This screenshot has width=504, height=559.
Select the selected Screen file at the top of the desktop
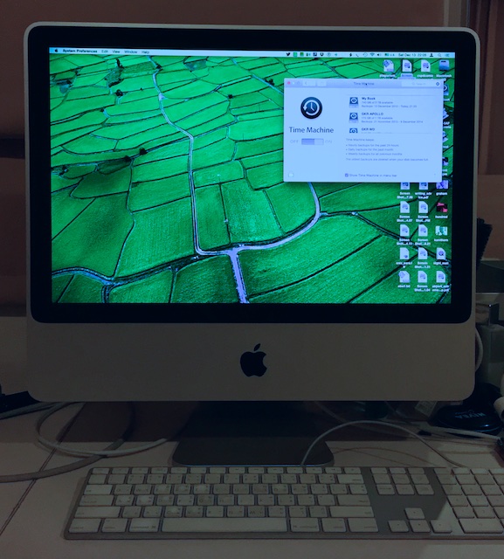tap(407, 68)
